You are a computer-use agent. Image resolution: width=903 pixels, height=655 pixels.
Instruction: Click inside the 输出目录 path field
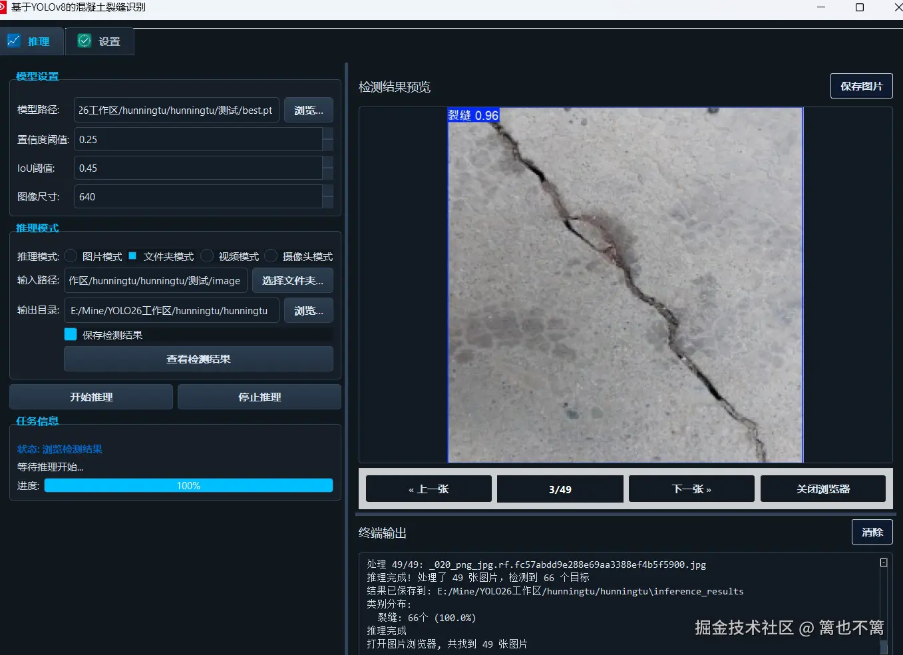(x=171, y=310)
